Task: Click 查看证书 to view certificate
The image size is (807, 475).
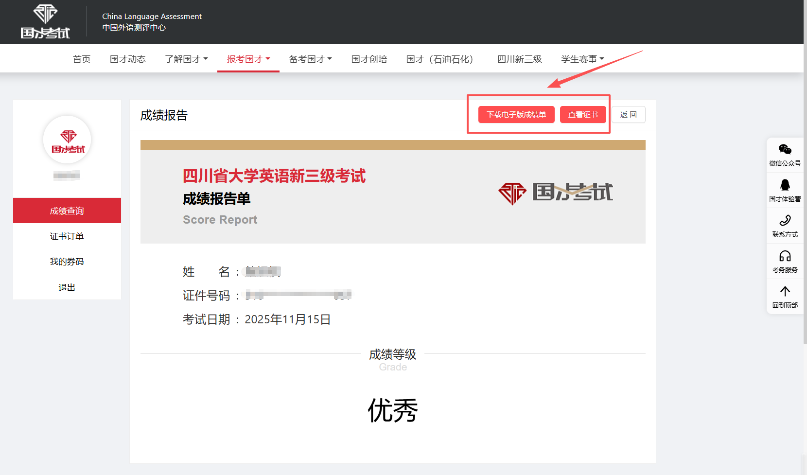Action: [583, 114]
